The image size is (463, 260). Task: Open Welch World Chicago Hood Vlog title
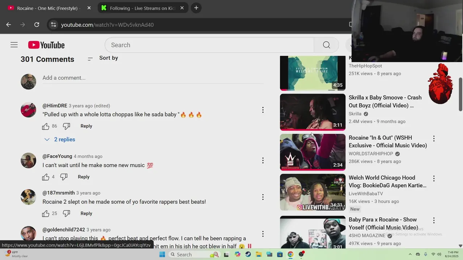[387, 182]
